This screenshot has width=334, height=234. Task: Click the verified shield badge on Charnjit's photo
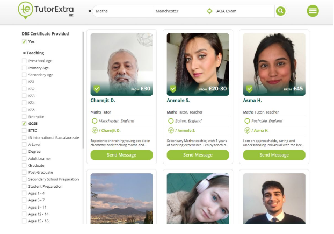point(97,89)
